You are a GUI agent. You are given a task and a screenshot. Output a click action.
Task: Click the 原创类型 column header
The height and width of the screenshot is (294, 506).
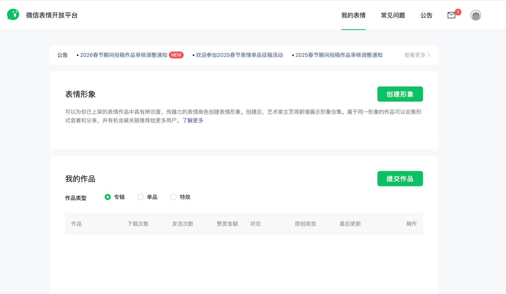(305, 224)
